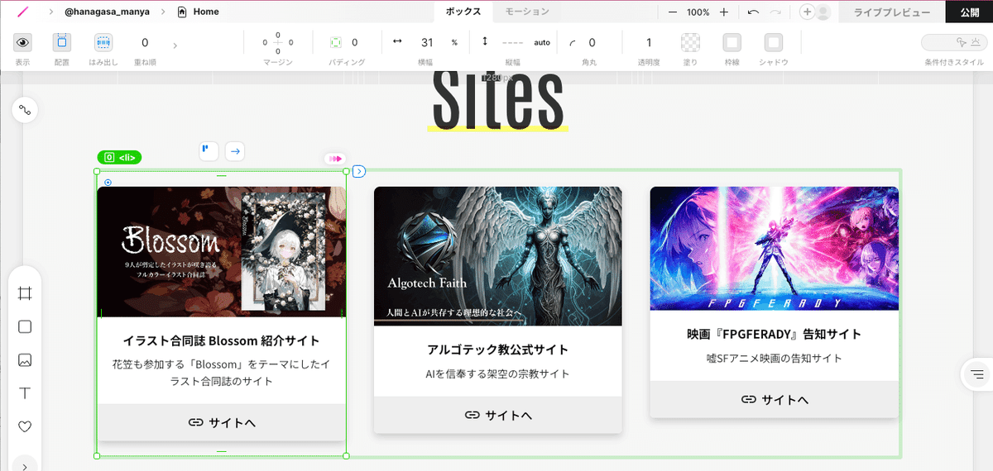
Task: Click the connection path icon on left
Action: [25, 110]
